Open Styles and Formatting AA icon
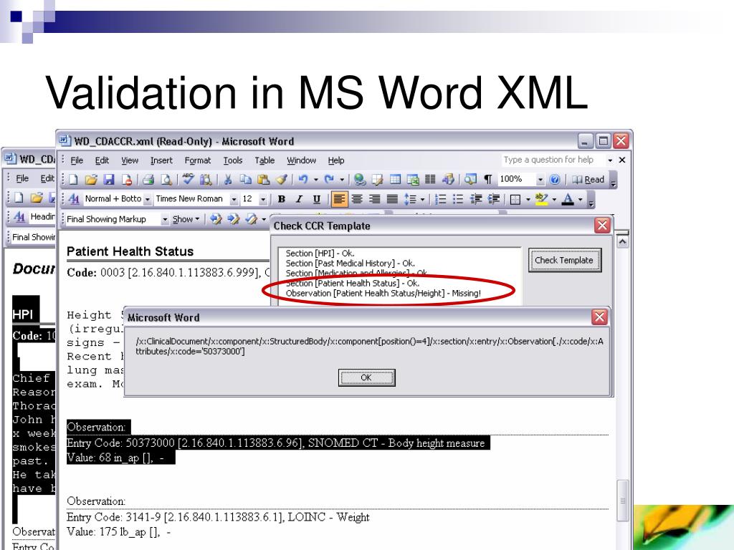 [74, 199]
